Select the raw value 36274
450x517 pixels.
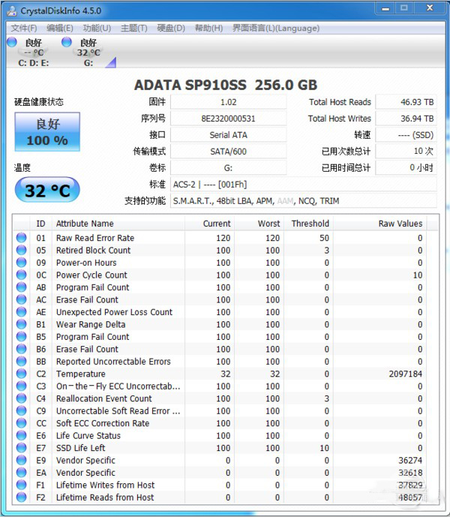(x=410, y=460)
